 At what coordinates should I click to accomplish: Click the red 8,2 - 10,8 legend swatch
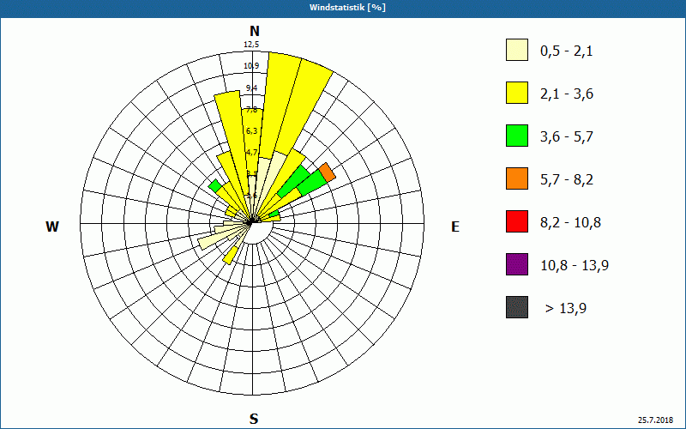tap(517, 221)
